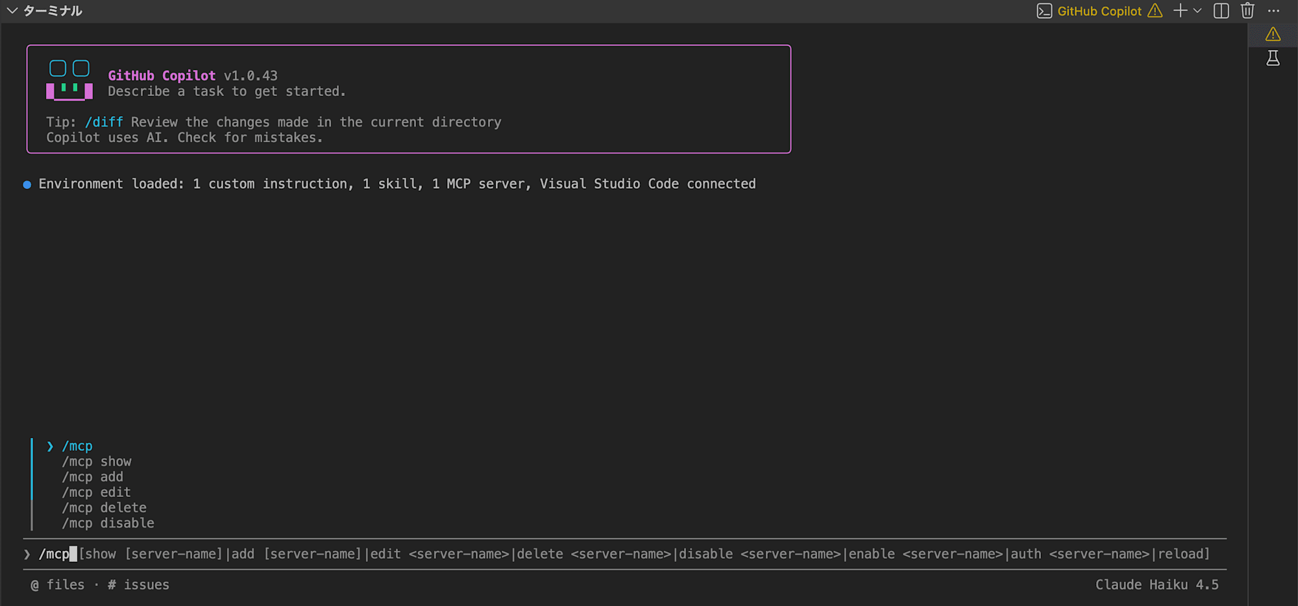Select the GitHub Copilot terminal label
The height and width of the screenshot is (606, 1298).
tap(1099, 11)
